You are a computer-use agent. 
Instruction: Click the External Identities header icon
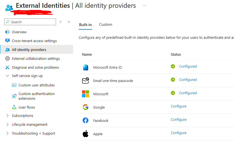click(x=9, y=7)
